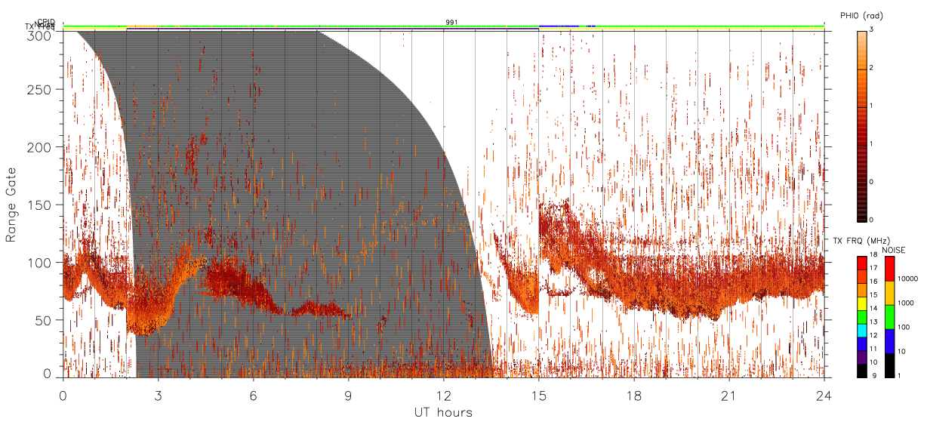Click the '11' TX FRQ legend label

pos(873,349)
